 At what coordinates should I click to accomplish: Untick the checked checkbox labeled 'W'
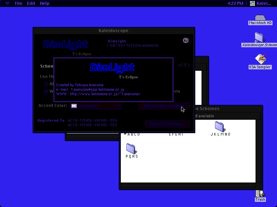[x=46, y=91]
